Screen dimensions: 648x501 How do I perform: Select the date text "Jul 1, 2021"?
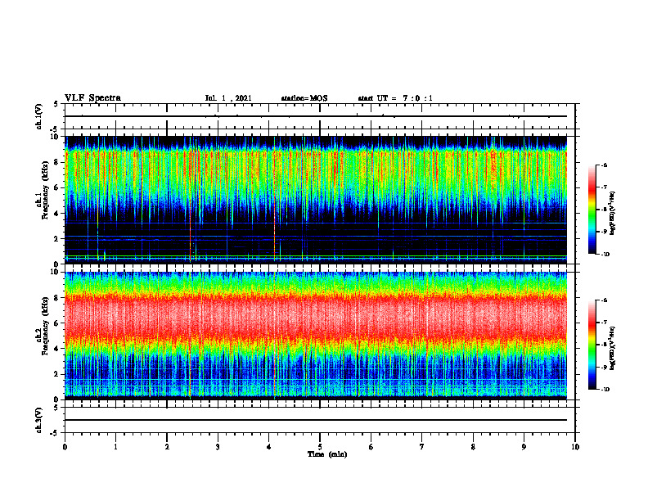228,98
